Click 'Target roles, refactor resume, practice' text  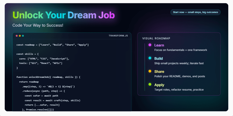[179, 90]
